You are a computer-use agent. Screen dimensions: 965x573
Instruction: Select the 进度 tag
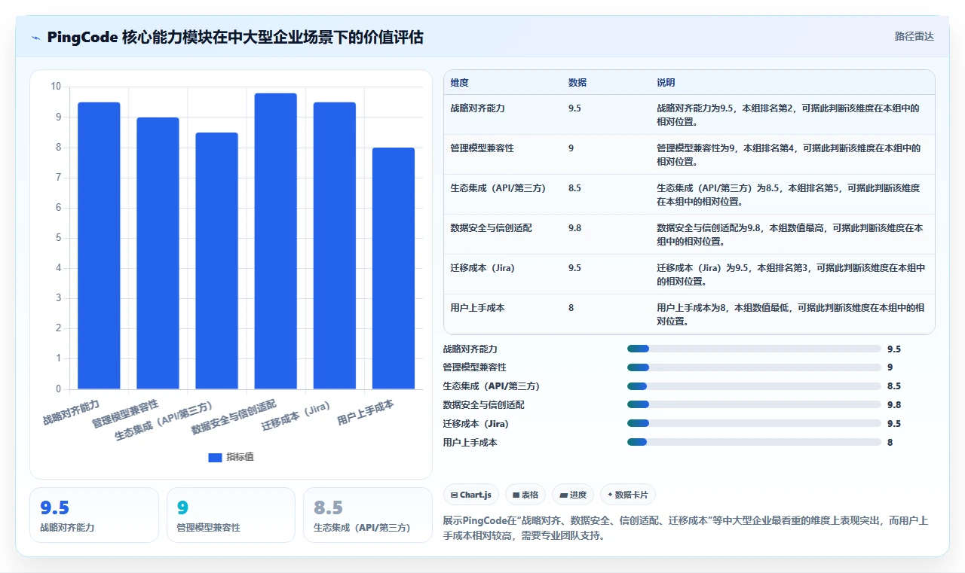(573, 495)
